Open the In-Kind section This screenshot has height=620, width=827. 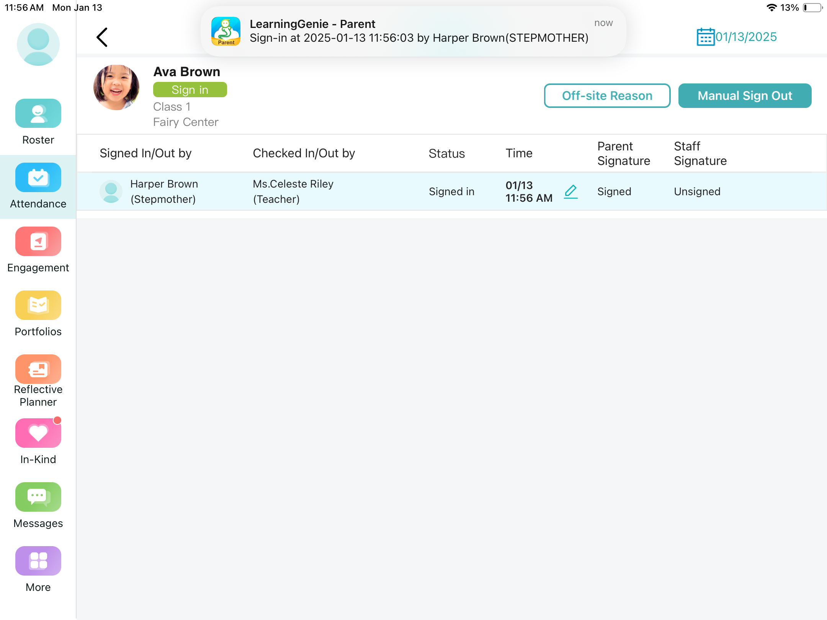pyautogui.click(x=38, y=441)
